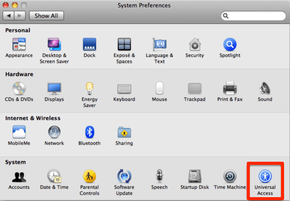
Task: Click the magnifying glass in the search field
Action: (x=226, y=16)
